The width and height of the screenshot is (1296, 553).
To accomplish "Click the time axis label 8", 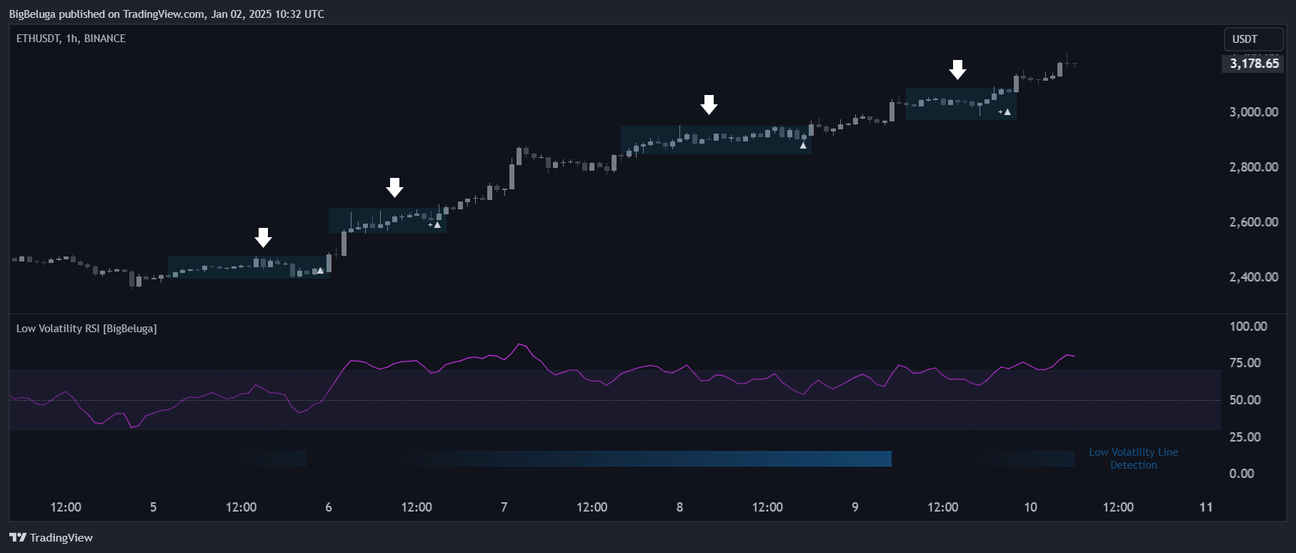I will [x=679, y=507].
